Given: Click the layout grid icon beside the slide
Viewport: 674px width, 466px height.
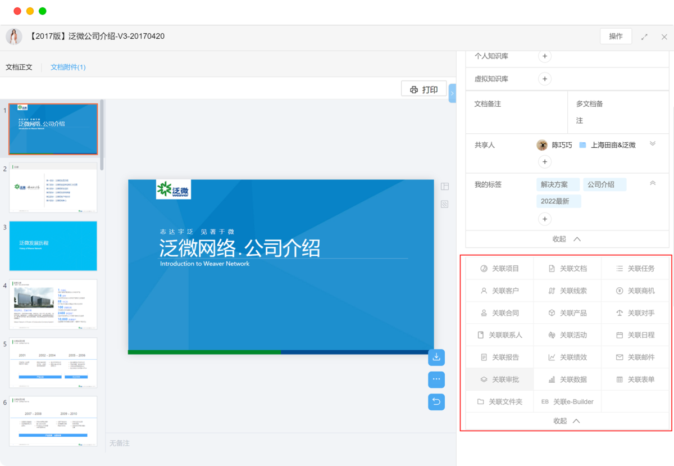Looking at the screenshot, I should [x=445, y=186].
